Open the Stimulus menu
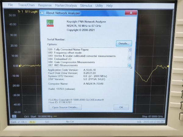The image size is (183, 137). click(86, 5)
